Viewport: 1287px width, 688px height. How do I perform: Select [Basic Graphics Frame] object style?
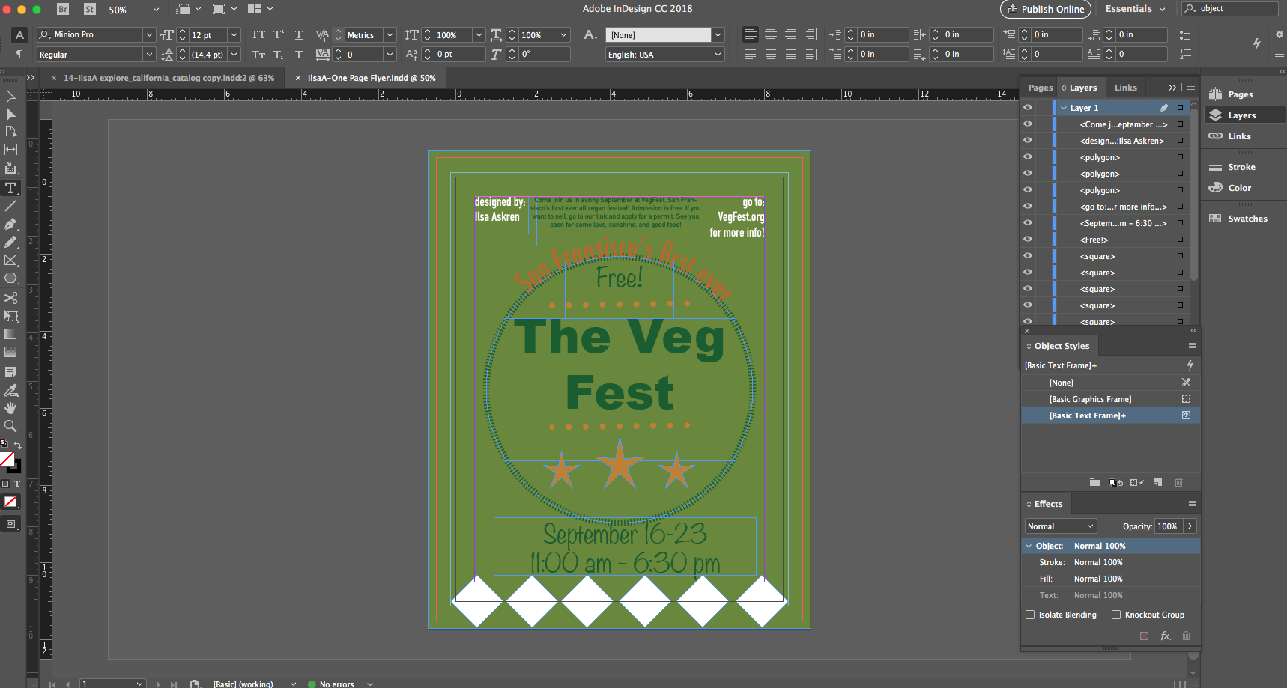(x=1110, y=399)
